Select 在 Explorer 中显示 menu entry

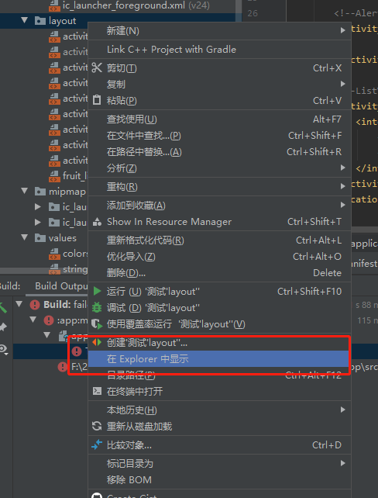219,359
